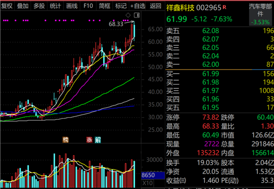Select 卖二 price 62.04
Image resolution: width=274 pixels, height=189 pixels.
pyautogui.click(x=211, y=56)
